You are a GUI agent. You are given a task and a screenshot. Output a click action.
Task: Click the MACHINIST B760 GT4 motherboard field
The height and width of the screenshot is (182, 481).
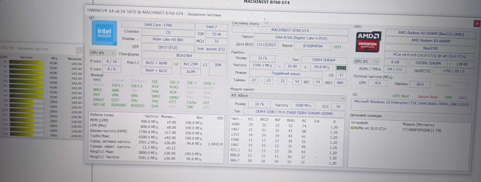tap(290, 31)
